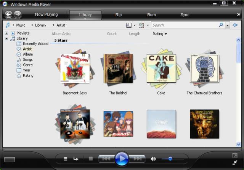The image size is (244, 170).
Task: Stop playback
Action: point(91,159)
